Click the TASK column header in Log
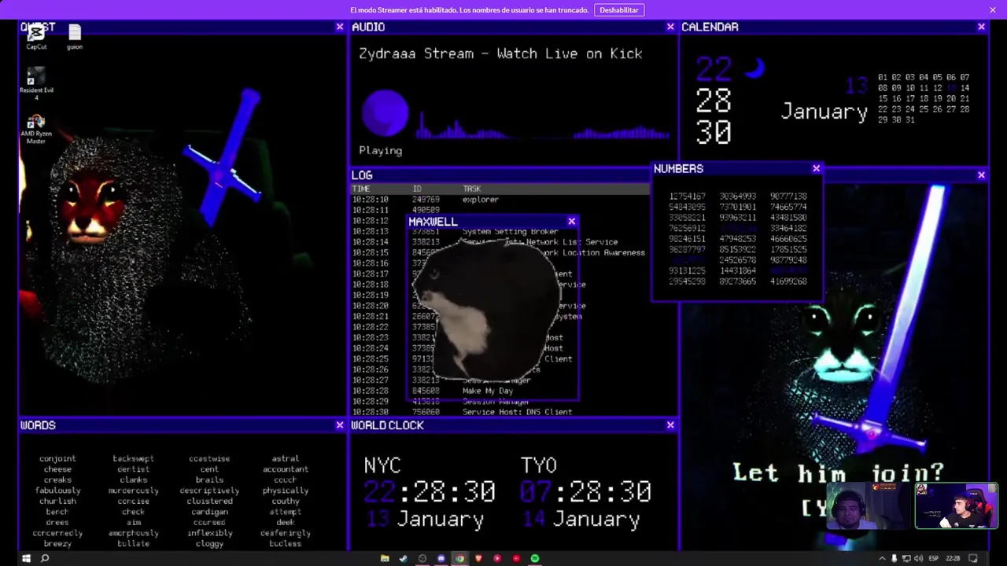1007x566 pixels. (x=472, y=189)
